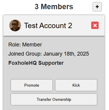Screen dimensions: 109x110
Task: Click the plus icon to add member
Action: pos(97,7)
